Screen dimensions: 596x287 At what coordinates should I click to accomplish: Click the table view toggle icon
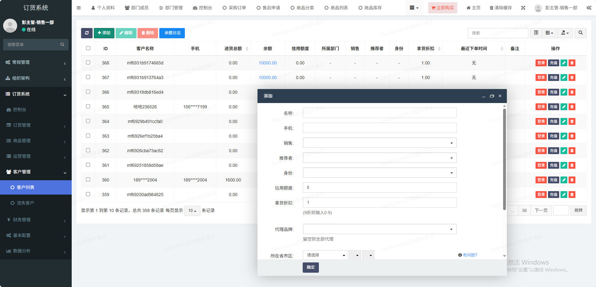(x=536, y=33)
